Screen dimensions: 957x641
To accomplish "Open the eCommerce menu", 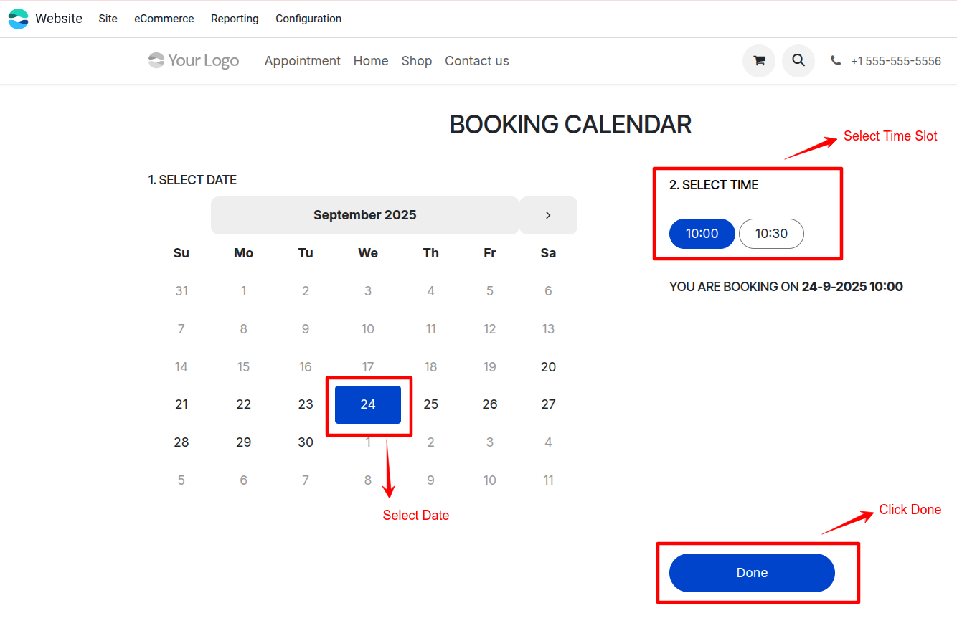I will coord(164,19).
